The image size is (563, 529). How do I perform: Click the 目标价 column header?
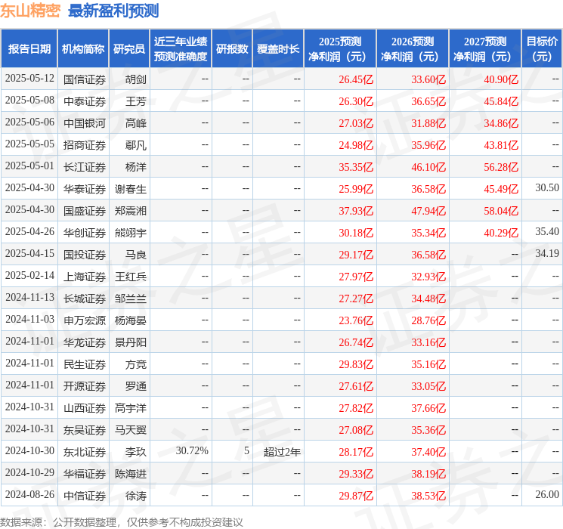tap(542, 49)
